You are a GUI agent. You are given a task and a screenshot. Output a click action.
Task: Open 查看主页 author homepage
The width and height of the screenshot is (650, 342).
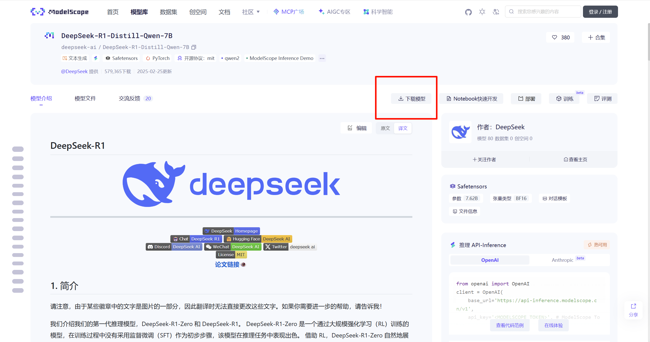[x=575, y=159]
